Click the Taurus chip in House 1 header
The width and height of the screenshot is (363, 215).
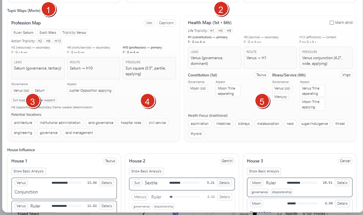(110, 161)
